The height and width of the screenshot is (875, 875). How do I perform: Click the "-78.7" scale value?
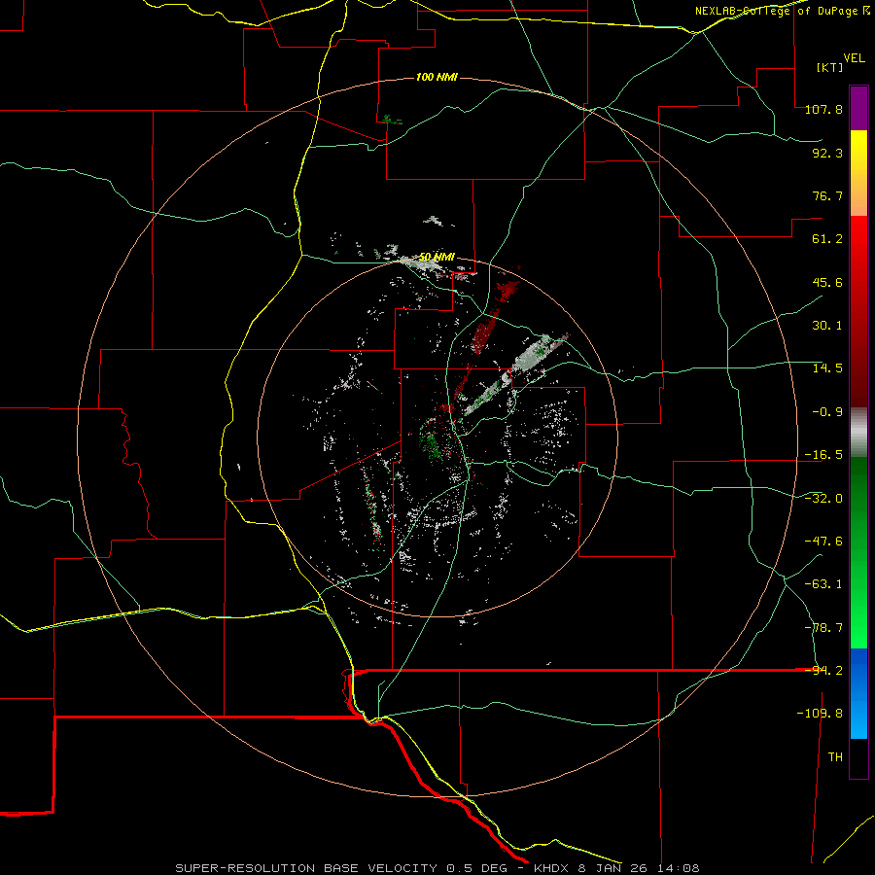coord(823,628)
